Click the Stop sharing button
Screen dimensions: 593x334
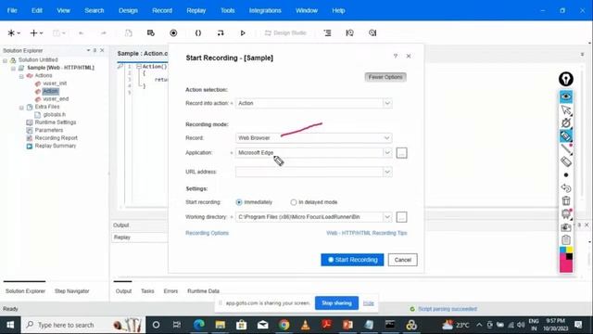click(336, 303)
